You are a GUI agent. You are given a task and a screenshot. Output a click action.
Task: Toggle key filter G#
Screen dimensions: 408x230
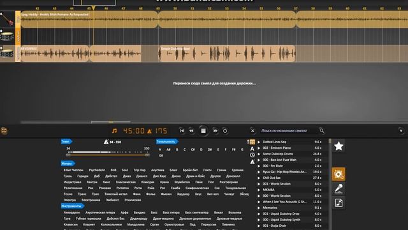(x=161, y=156)
